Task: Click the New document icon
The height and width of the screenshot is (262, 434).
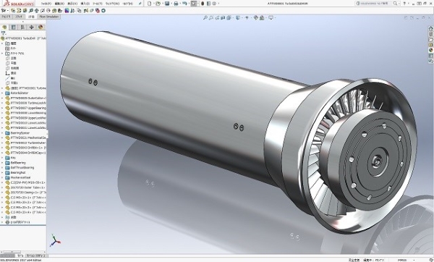Action: [x=150, y=4]
